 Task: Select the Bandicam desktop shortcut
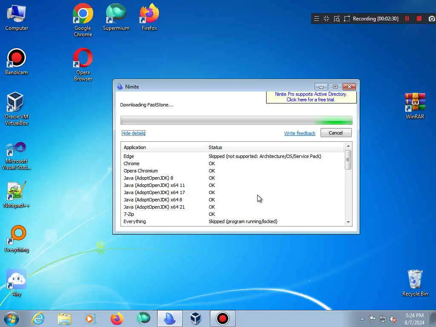pos(17,62)
